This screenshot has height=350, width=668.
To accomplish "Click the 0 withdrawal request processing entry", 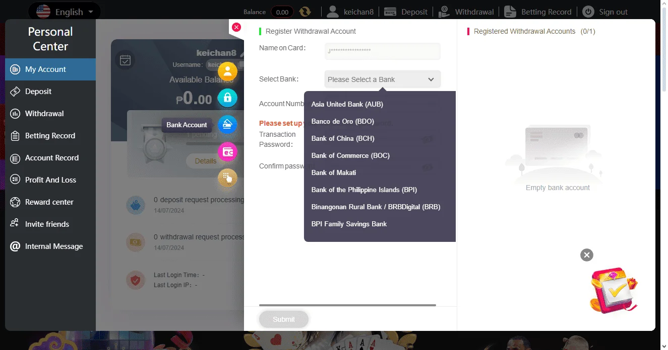I will [x=199, y=242].
